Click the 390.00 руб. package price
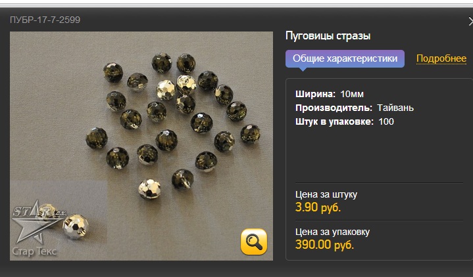Image resolution: width=473 pixels, height=277 pixels. [x=324, y=245]
